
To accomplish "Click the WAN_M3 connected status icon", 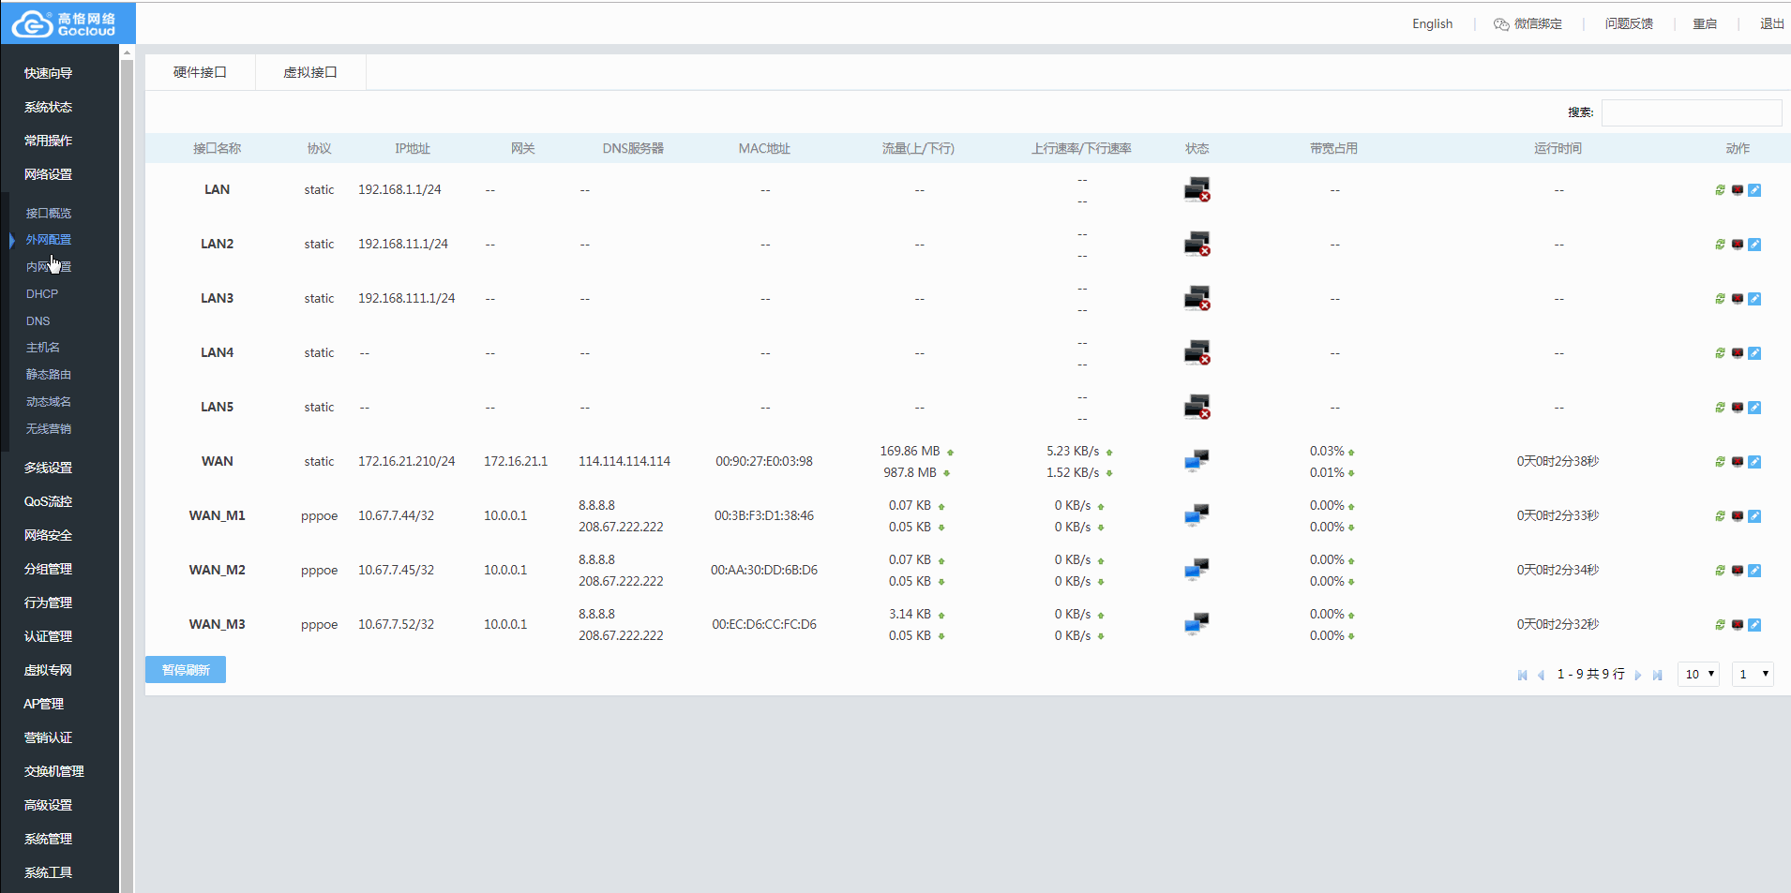I will pyautogui.click(x=1197, y=624).
